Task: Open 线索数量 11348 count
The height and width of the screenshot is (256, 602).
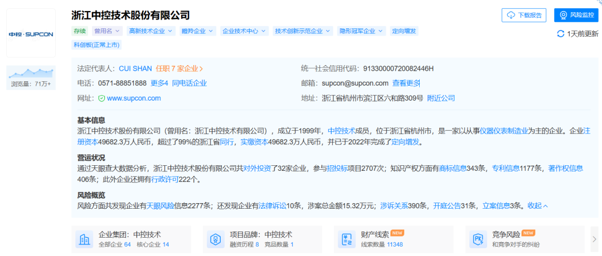Action: (x=382, y=244)
